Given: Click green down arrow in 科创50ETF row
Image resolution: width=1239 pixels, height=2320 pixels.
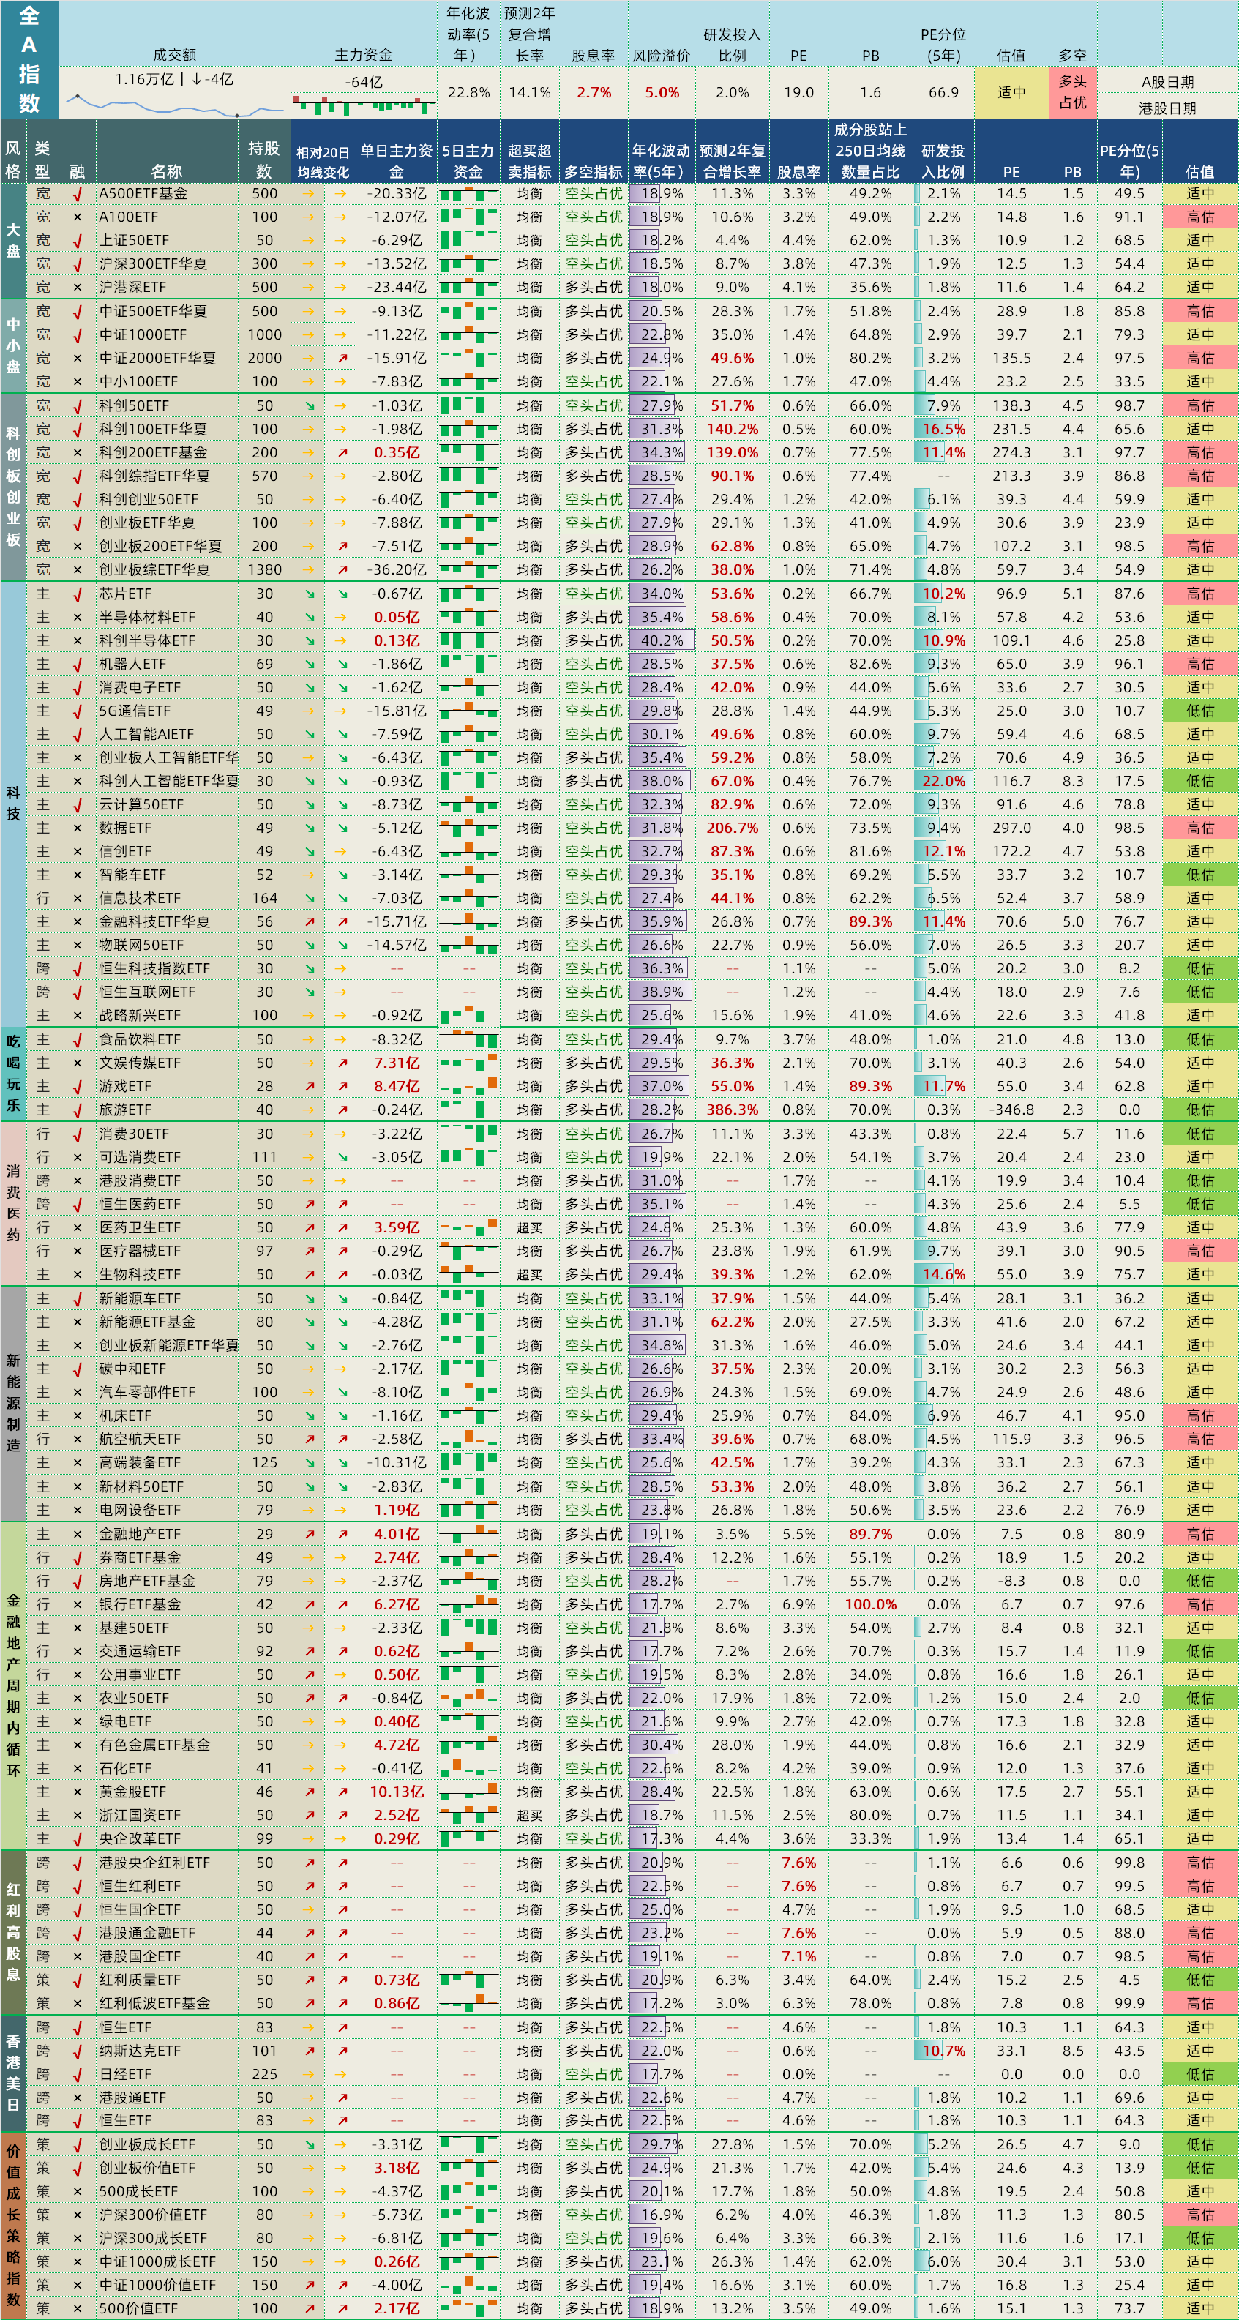Looking at the screenshot, I should point(309,406).
